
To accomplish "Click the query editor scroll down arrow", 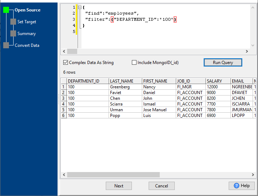I will tap(253, 45).
